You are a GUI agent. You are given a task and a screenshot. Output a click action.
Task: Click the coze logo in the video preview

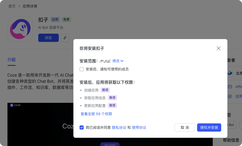point(15,105)
